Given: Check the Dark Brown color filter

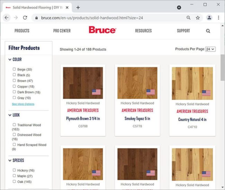Looking at the screenshot, I should (14, 92).
